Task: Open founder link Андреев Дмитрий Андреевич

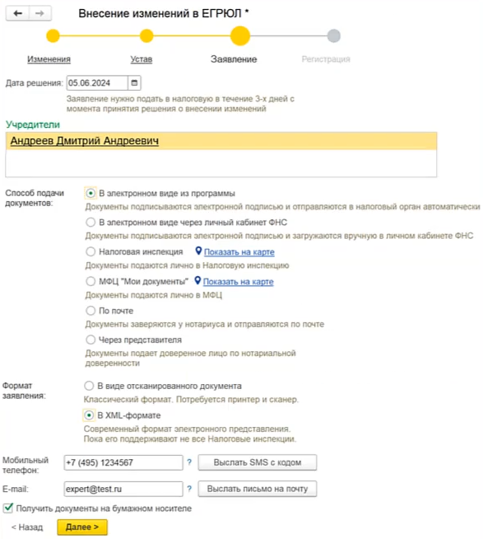Action: [x=85, y=141]
